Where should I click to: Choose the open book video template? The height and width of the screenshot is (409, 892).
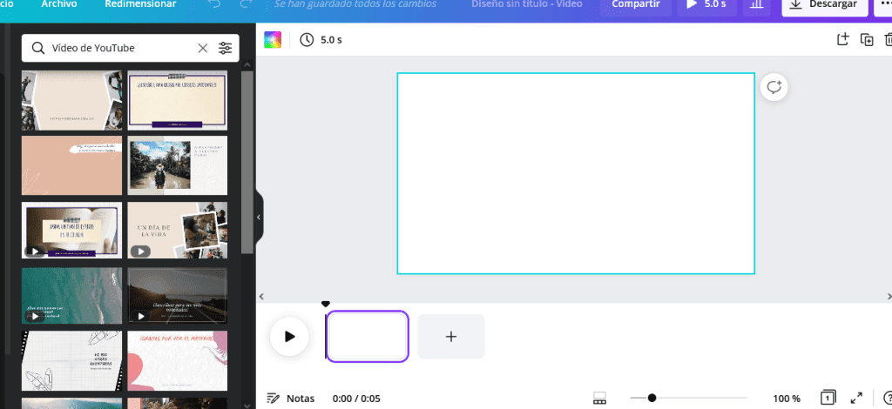point(71,230)
